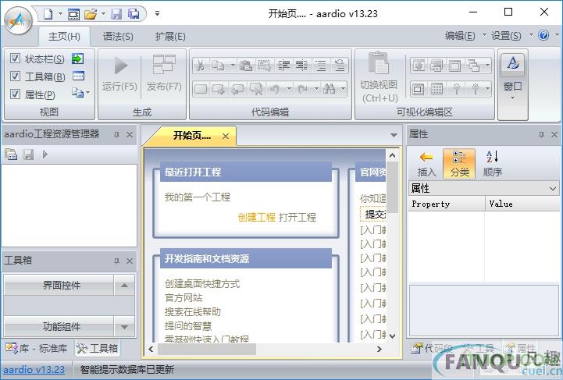Click the 界面控件 toolbox section button
This screenshot has width=563, height=380.
pos(59,286)
